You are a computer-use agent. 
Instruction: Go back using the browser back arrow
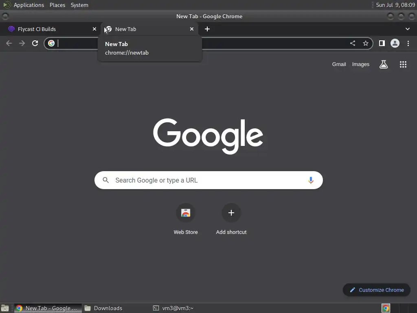[x=9, y=43]
